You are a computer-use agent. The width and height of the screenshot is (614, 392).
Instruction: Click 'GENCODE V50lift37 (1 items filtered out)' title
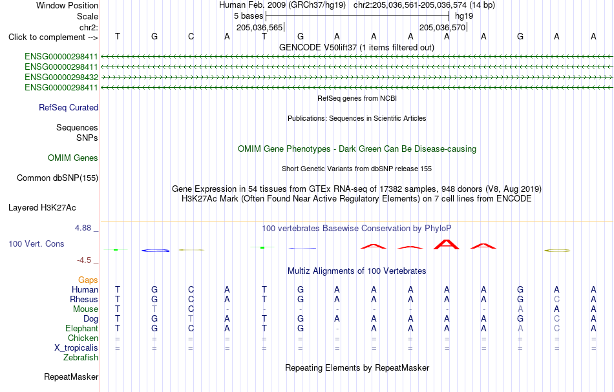pos(356,48)
